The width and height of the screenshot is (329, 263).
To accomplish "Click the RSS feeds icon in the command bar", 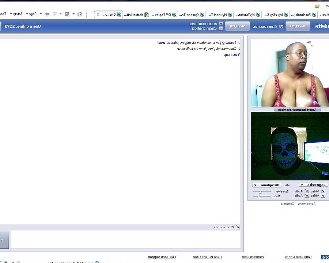I will tap(67, 14).
